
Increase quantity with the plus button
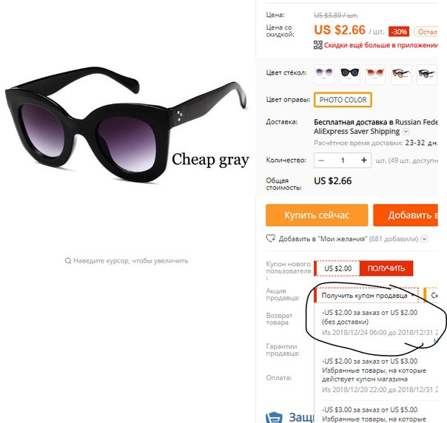click(364, 160)
